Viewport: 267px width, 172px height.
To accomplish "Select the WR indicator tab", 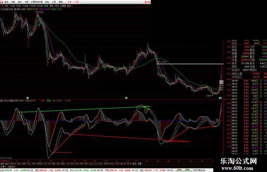I will pyautogui.click(x=81, y=164).
